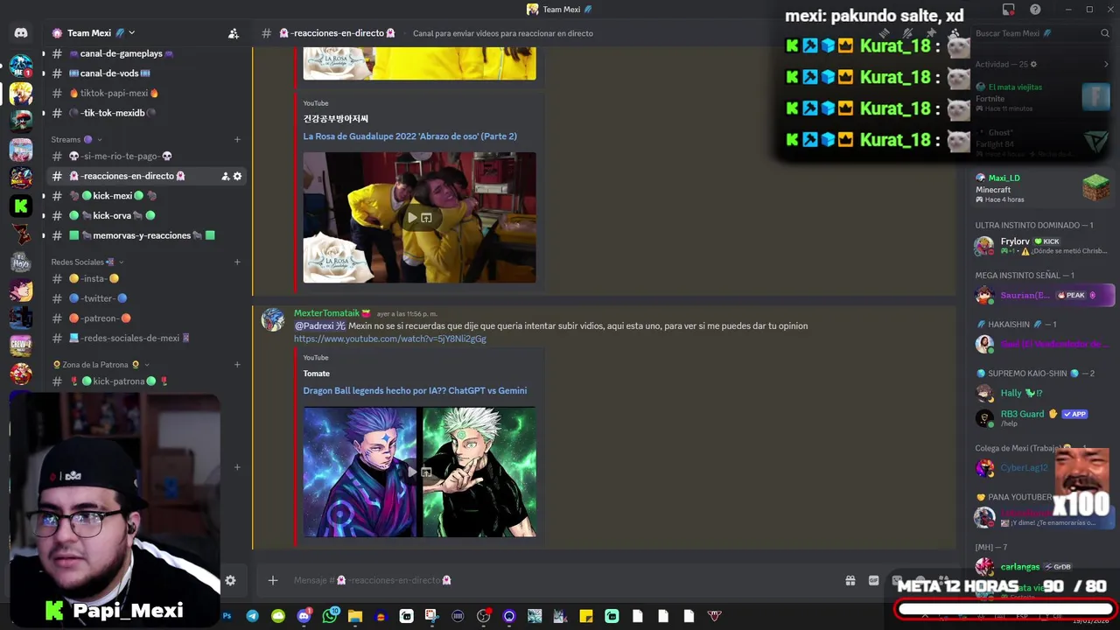Click the Buscar Team Mexi search box

point(1041,33)
